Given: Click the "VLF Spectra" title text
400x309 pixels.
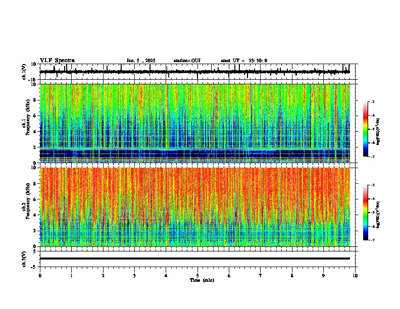Looking at the screenshot, I should point(57,61).
